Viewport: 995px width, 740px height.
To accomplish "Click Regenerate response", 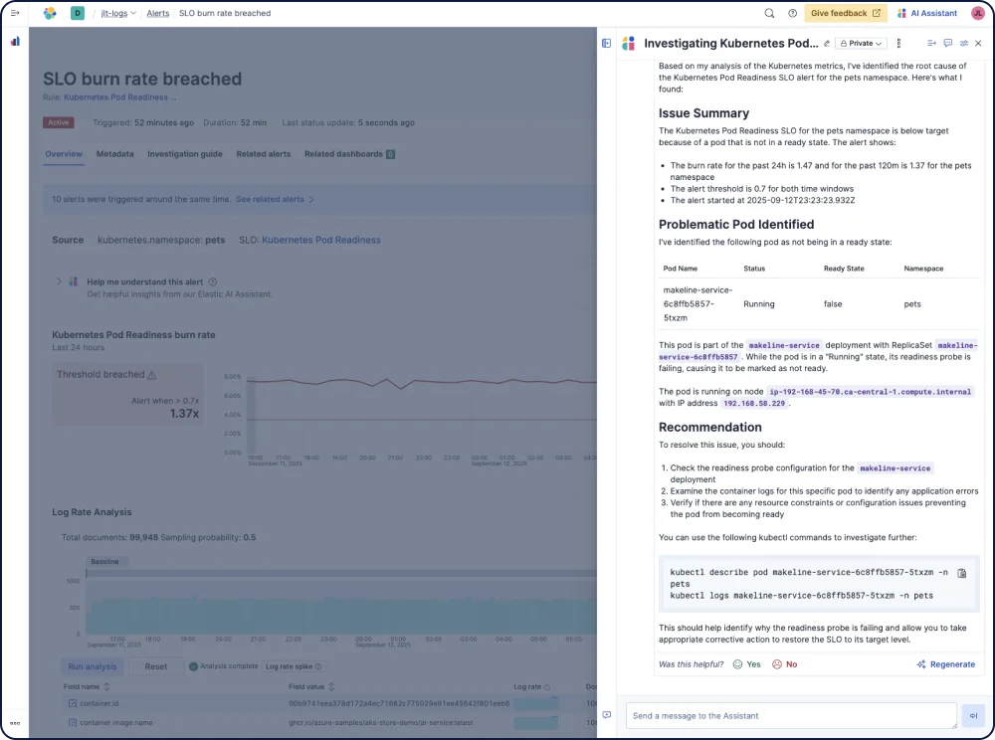I will coord(946,664).
